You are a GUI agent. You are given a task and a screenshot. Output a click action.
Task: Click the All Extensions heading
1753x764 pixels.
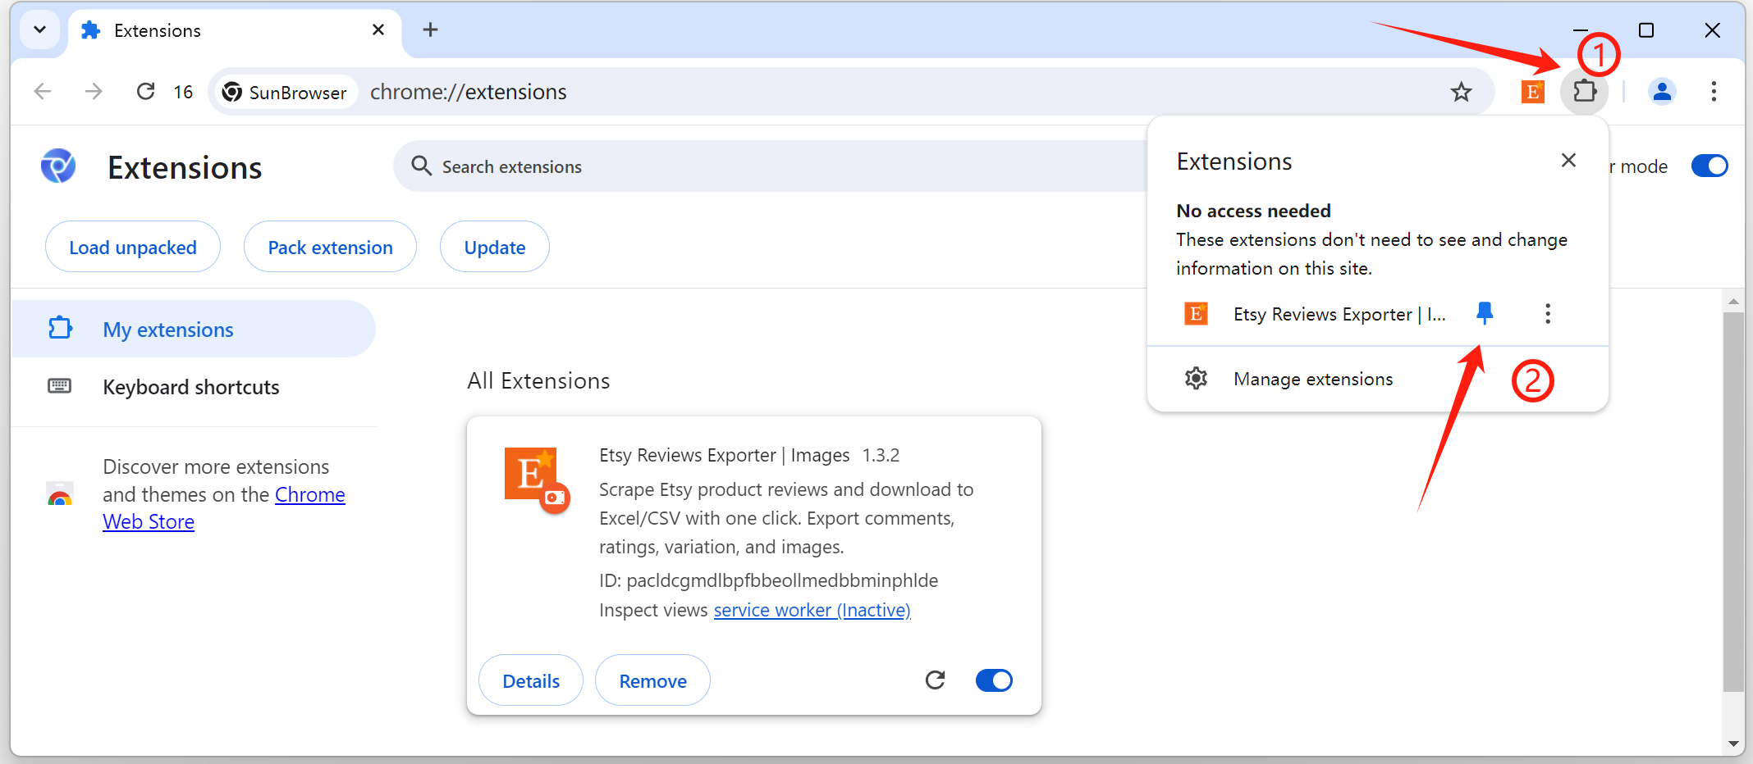pyautogui.click(x=538, y=380)
